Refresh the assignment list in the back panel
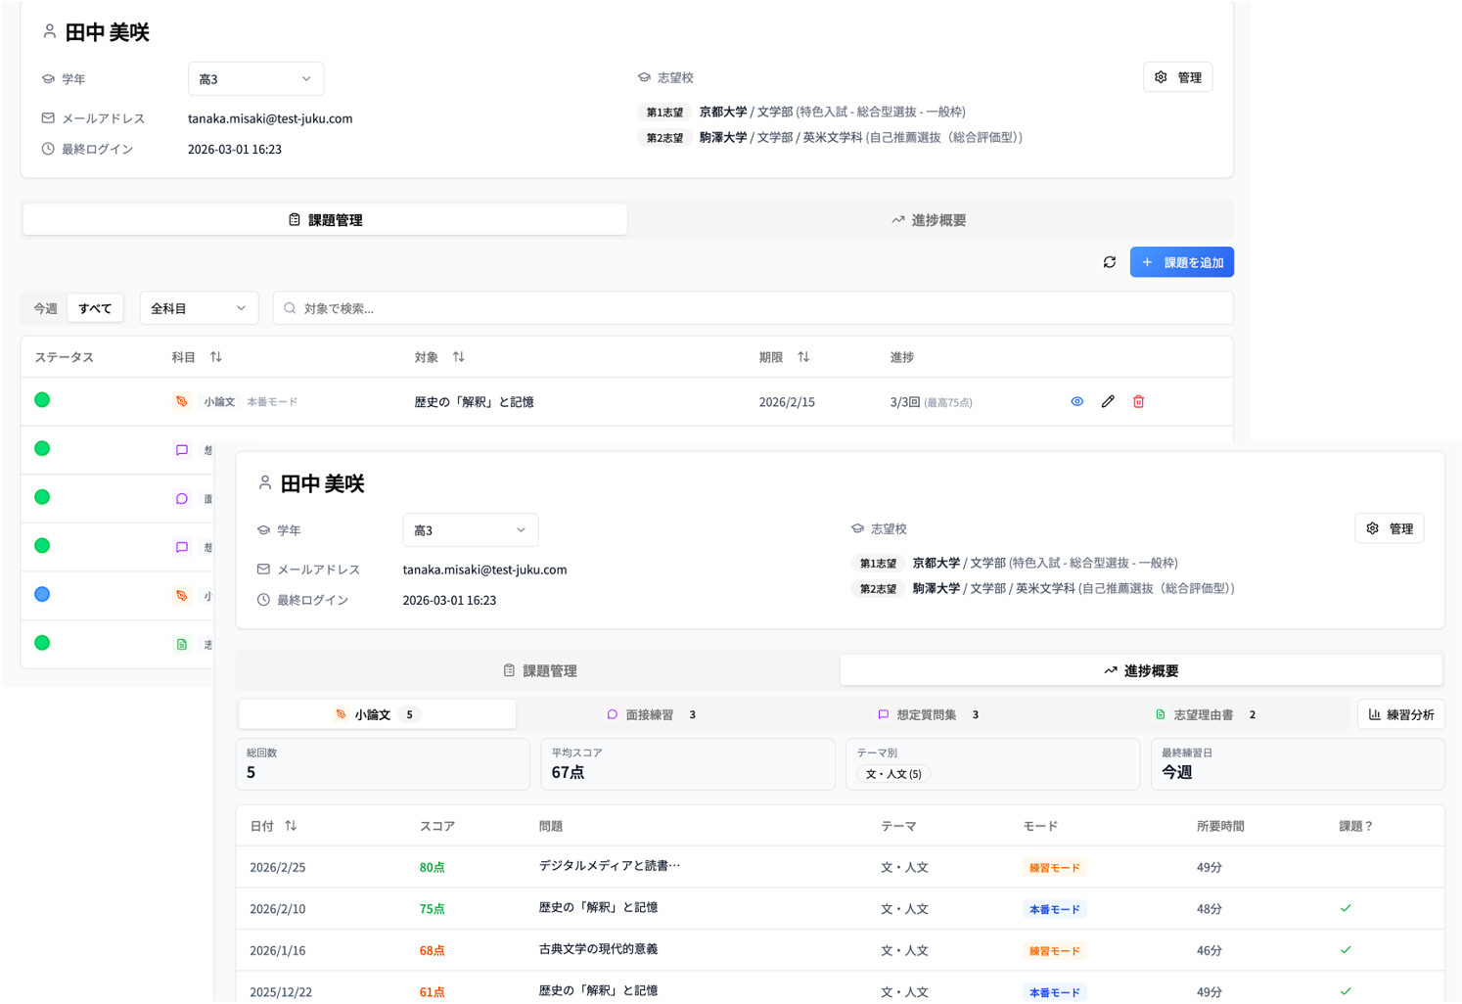 coord(1110,262)
